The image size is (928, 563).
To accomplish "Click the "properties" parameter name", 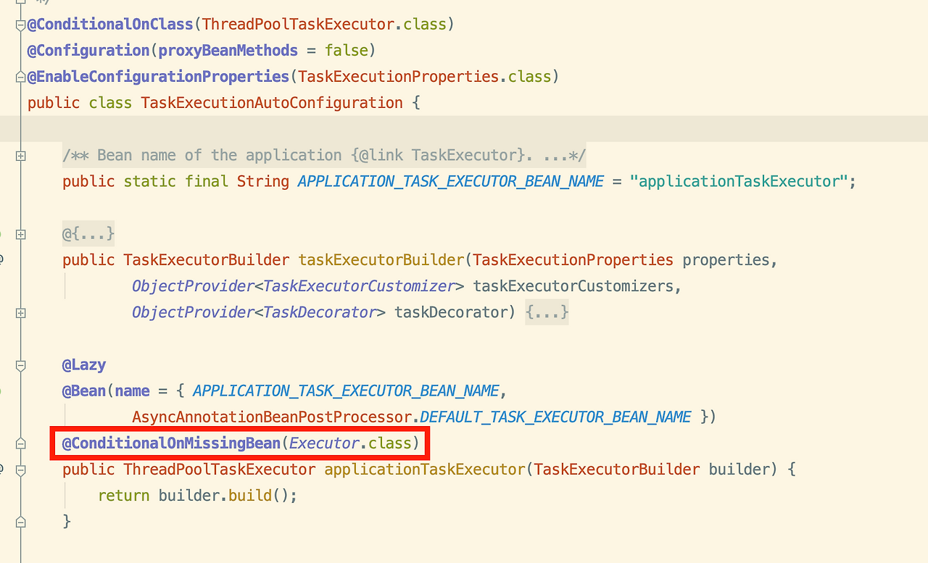I will click(x=726, y=259).
